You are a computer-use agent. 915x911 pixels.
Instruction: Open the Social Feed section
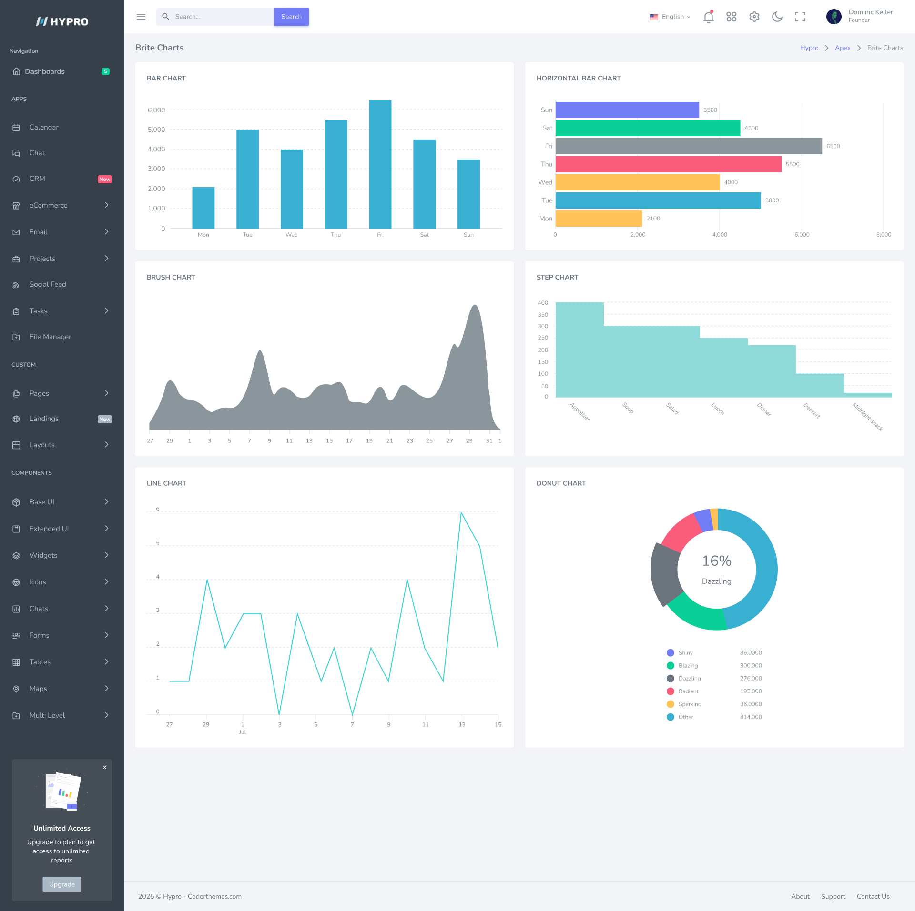48,284
